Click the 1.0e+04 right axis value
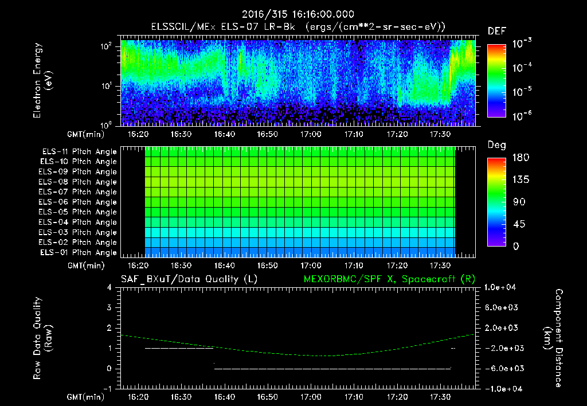The width and height of the screenshot is (587, 406). (500, 287)
